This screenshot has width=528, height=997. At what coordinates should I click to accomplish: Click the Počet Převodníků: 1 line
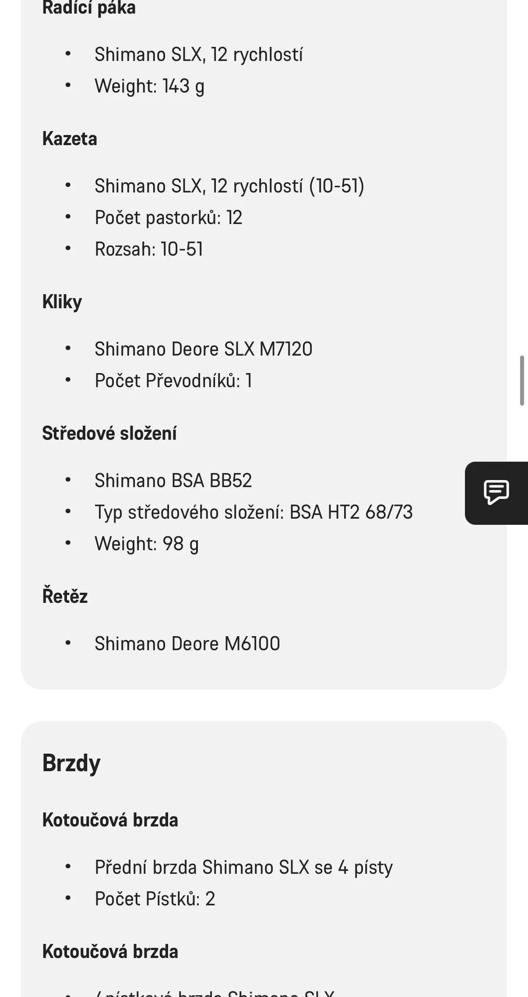coord(173,381)
